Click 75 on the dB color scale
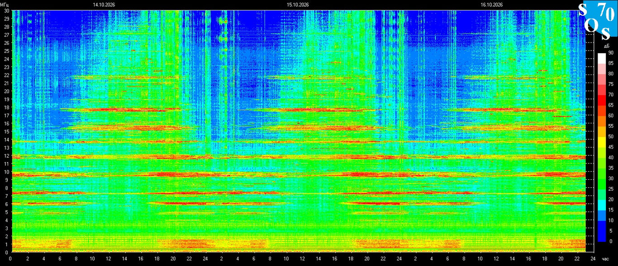 tap(611, 84)
